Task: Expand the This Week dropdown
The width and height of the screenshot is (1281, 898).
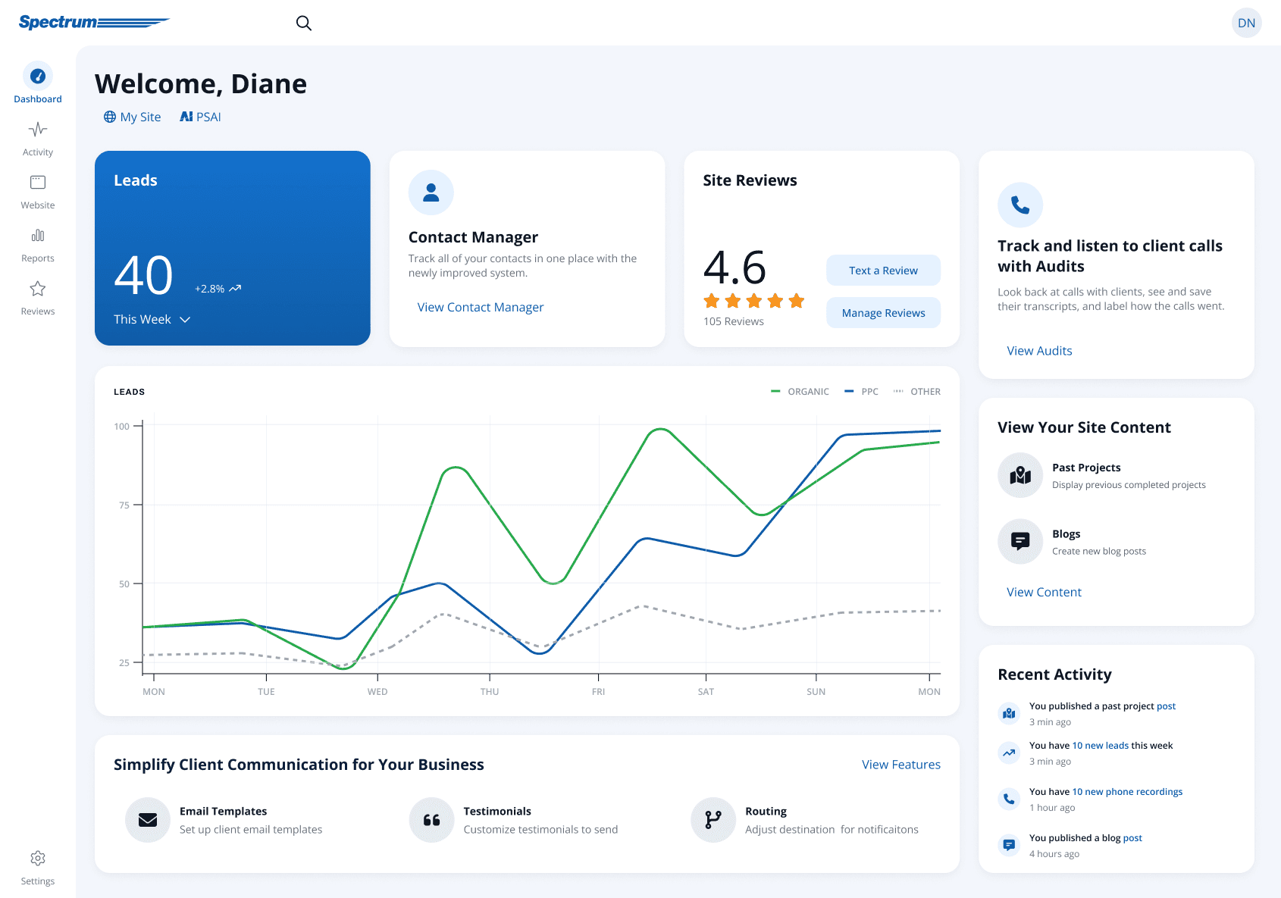Action: 152,319
